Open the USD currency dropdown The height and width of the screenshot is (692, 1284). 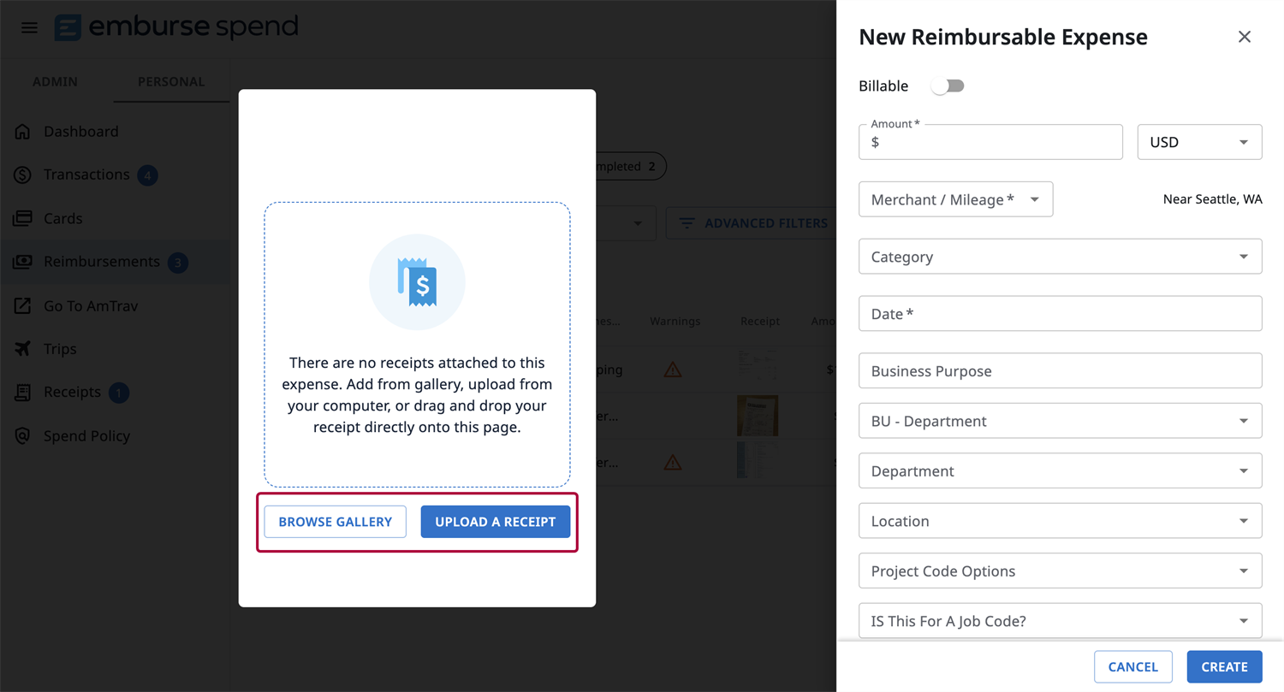click(1198, 142)
